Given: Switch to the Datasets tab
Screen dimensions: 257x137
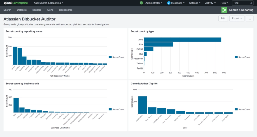Looking at the screenshot, I should [x=22, y=10].
